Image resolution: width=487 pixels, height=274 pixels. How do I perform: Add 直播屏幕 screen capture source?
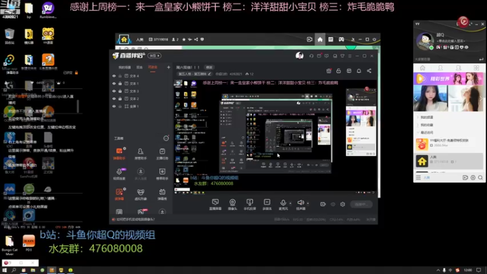pyautogui.click(x=215, y=205)
